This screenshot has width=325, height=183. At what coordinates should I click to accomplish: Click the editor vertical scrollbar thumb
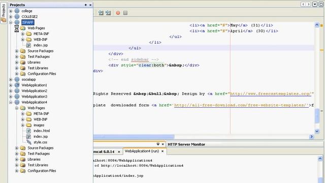[317, 115]
